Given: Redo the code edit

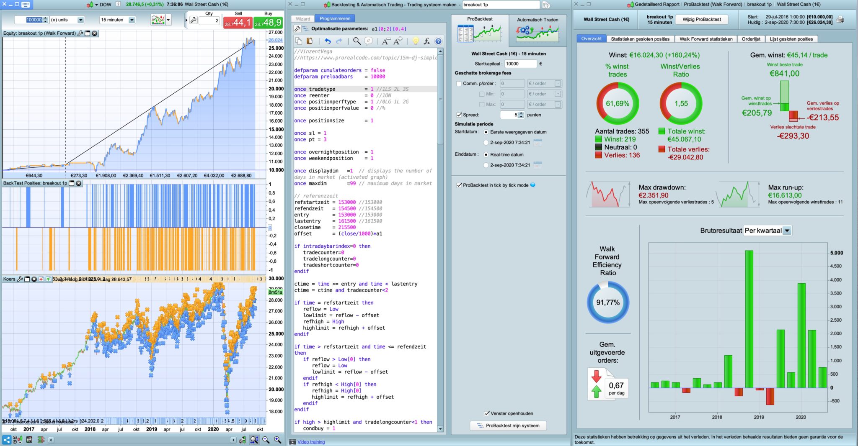Looking at the screenshot, I should pos(339,41).
